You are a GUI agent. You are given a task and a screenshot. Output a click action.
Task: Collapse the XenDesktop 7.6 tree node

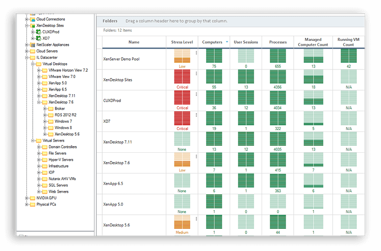point(39,102)
